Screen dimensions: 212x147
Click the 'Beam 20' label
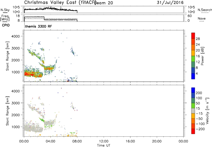tap(104, 3)
